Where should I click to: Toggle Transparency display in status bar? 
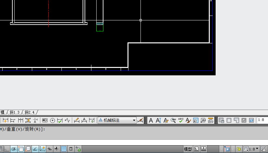(64, 149)
